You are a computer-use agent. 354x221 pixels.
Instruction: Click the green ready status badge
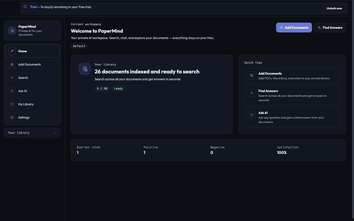click(118, 89)
